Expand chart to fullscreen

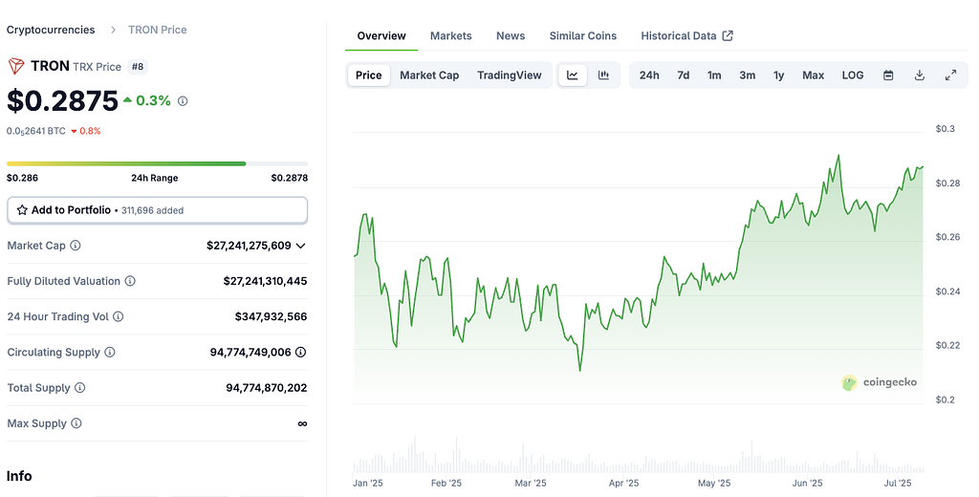[950, 76]
